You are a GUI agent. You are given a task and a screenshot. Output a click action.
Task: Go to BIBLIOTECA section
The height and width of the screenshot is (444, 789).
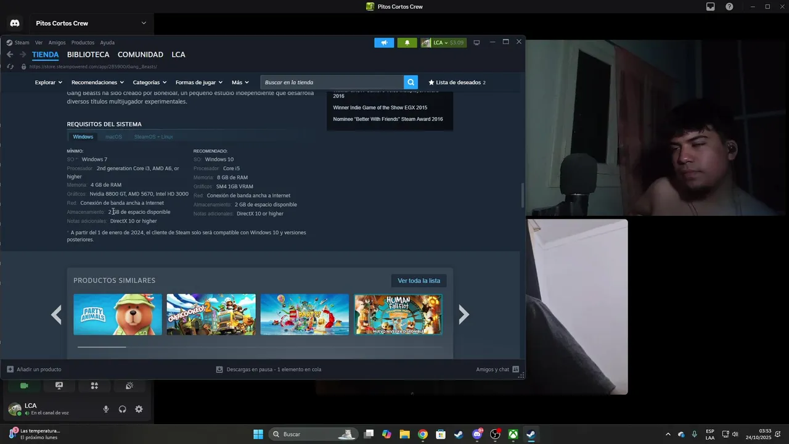[x=88, y=54]
